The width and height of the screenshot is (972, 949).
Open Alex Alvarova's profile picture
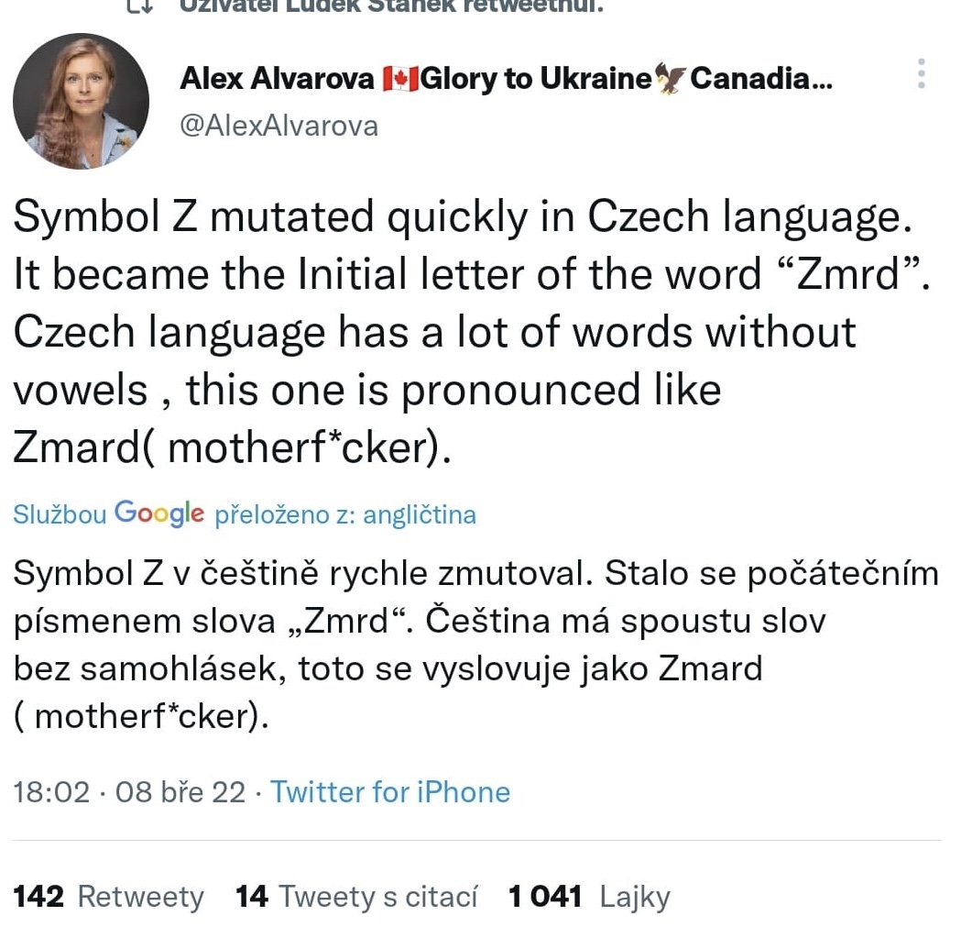point(81,101)
